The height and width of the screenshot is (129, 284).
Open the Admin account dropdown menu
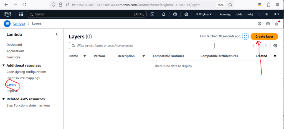[x=249, y=14]
